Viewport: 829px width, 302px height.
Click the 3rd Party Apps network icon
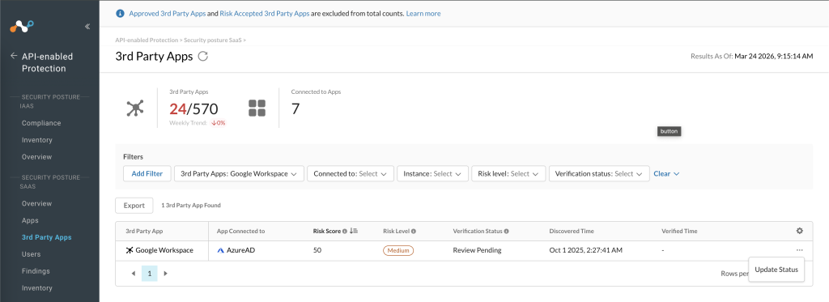(x=135, y=108)
